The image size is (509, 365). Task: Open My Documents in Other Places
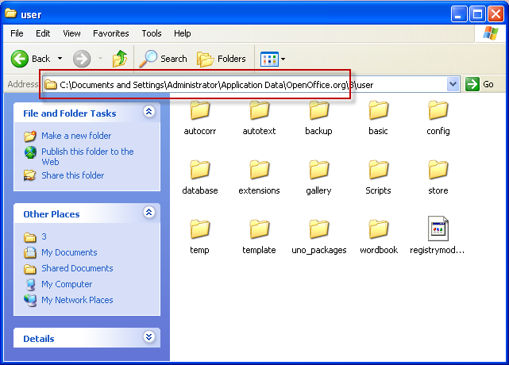pos(69,252)
